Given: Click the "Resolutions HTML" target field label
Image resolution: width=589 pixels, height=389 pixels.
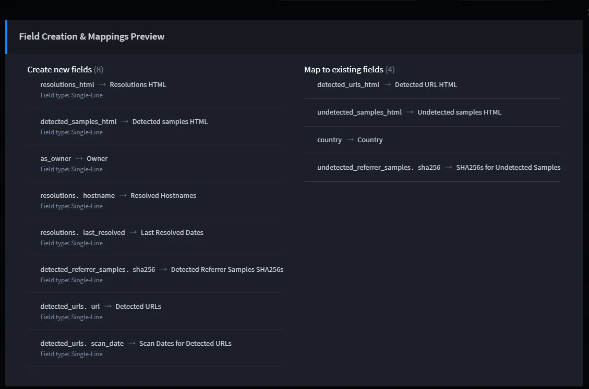Looking at the screenshot, I should tap(138, 85).
